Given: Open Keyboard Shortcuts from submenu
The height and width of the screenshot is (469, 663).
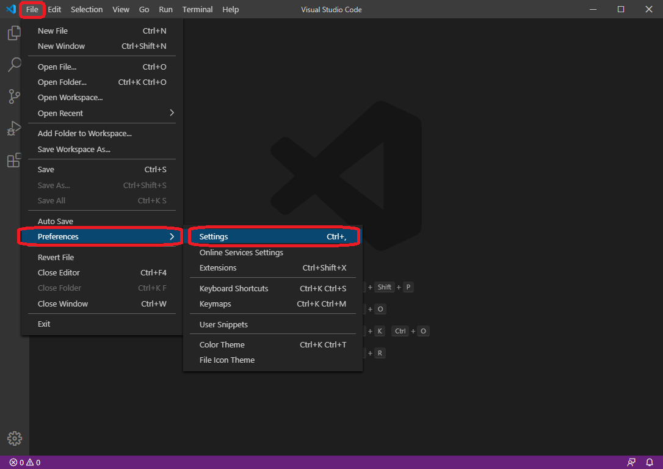Looking at the screenshot, I should (x=273, y=288).
